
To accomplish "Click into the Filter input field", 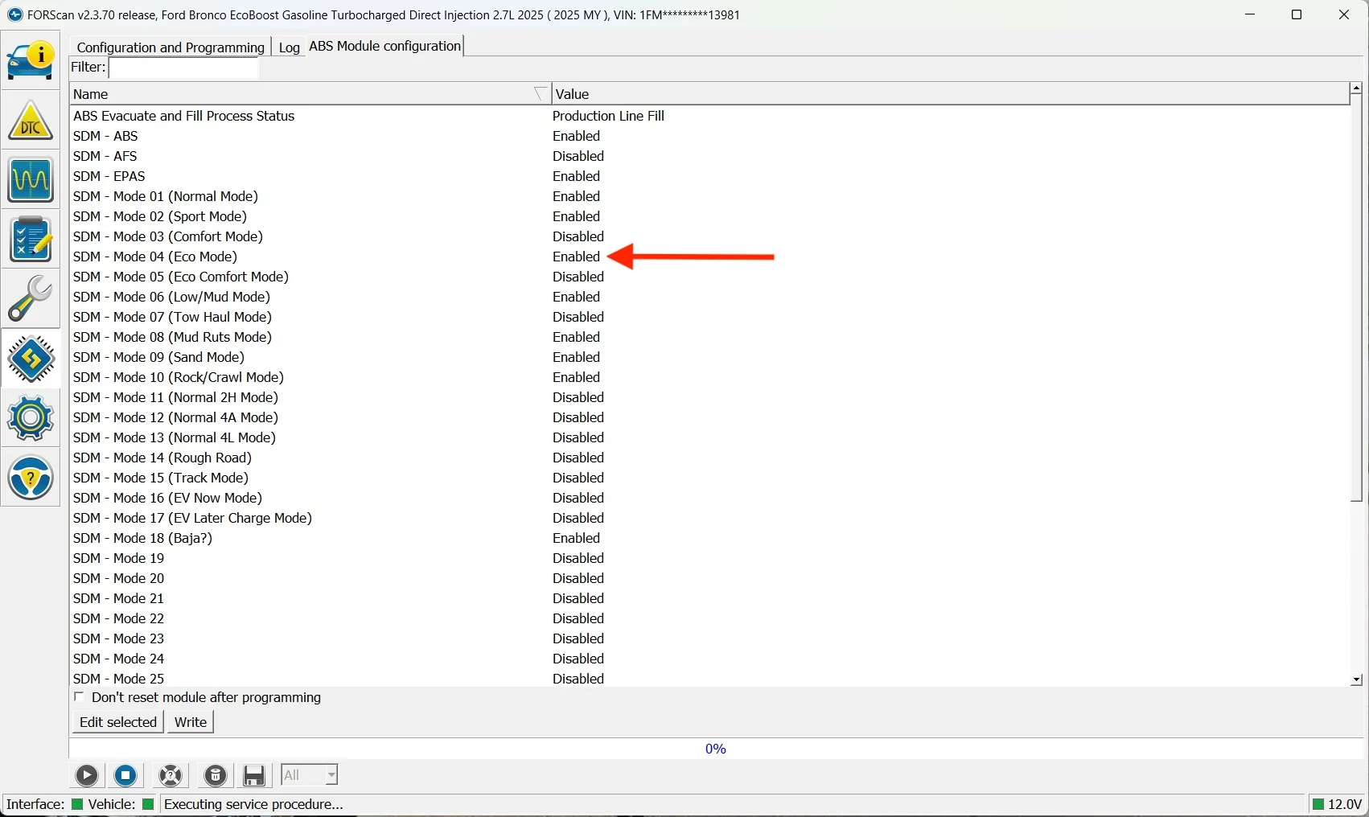I will click(x=184, y=68).
